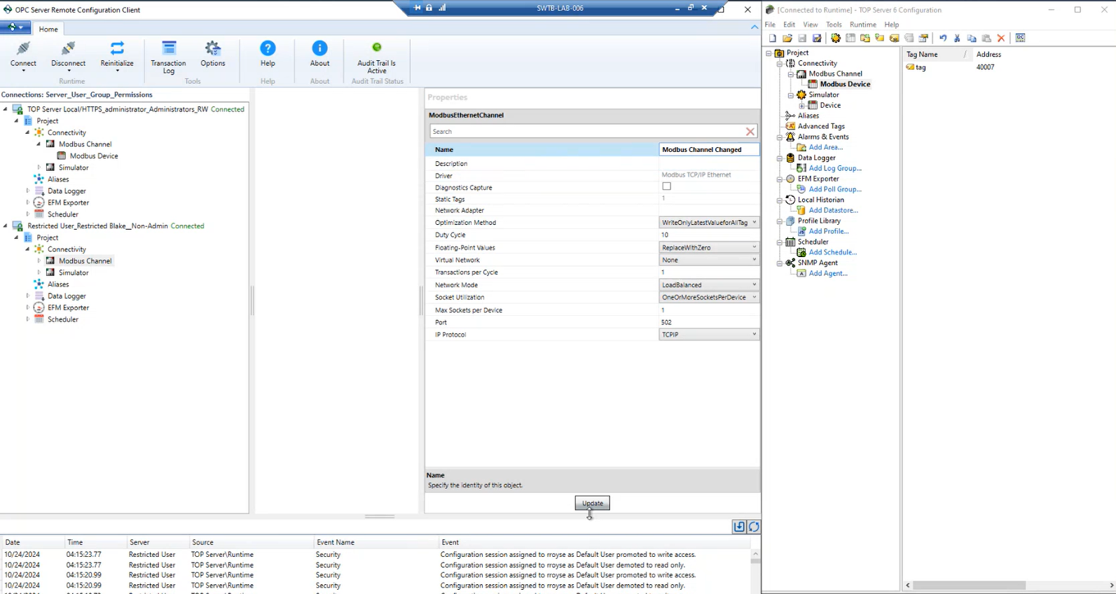Click the Undo arrow in TOP Server toolbar

(x=943, y=39)
